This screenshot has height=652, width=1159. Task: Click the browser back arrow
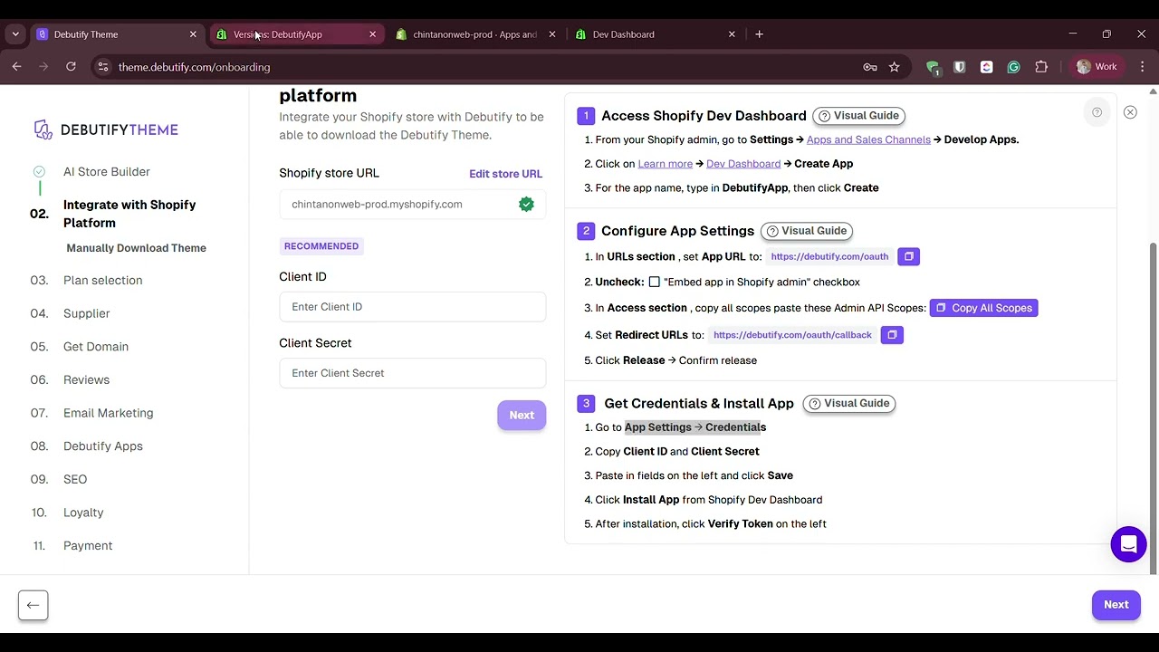tap(16, 67)
